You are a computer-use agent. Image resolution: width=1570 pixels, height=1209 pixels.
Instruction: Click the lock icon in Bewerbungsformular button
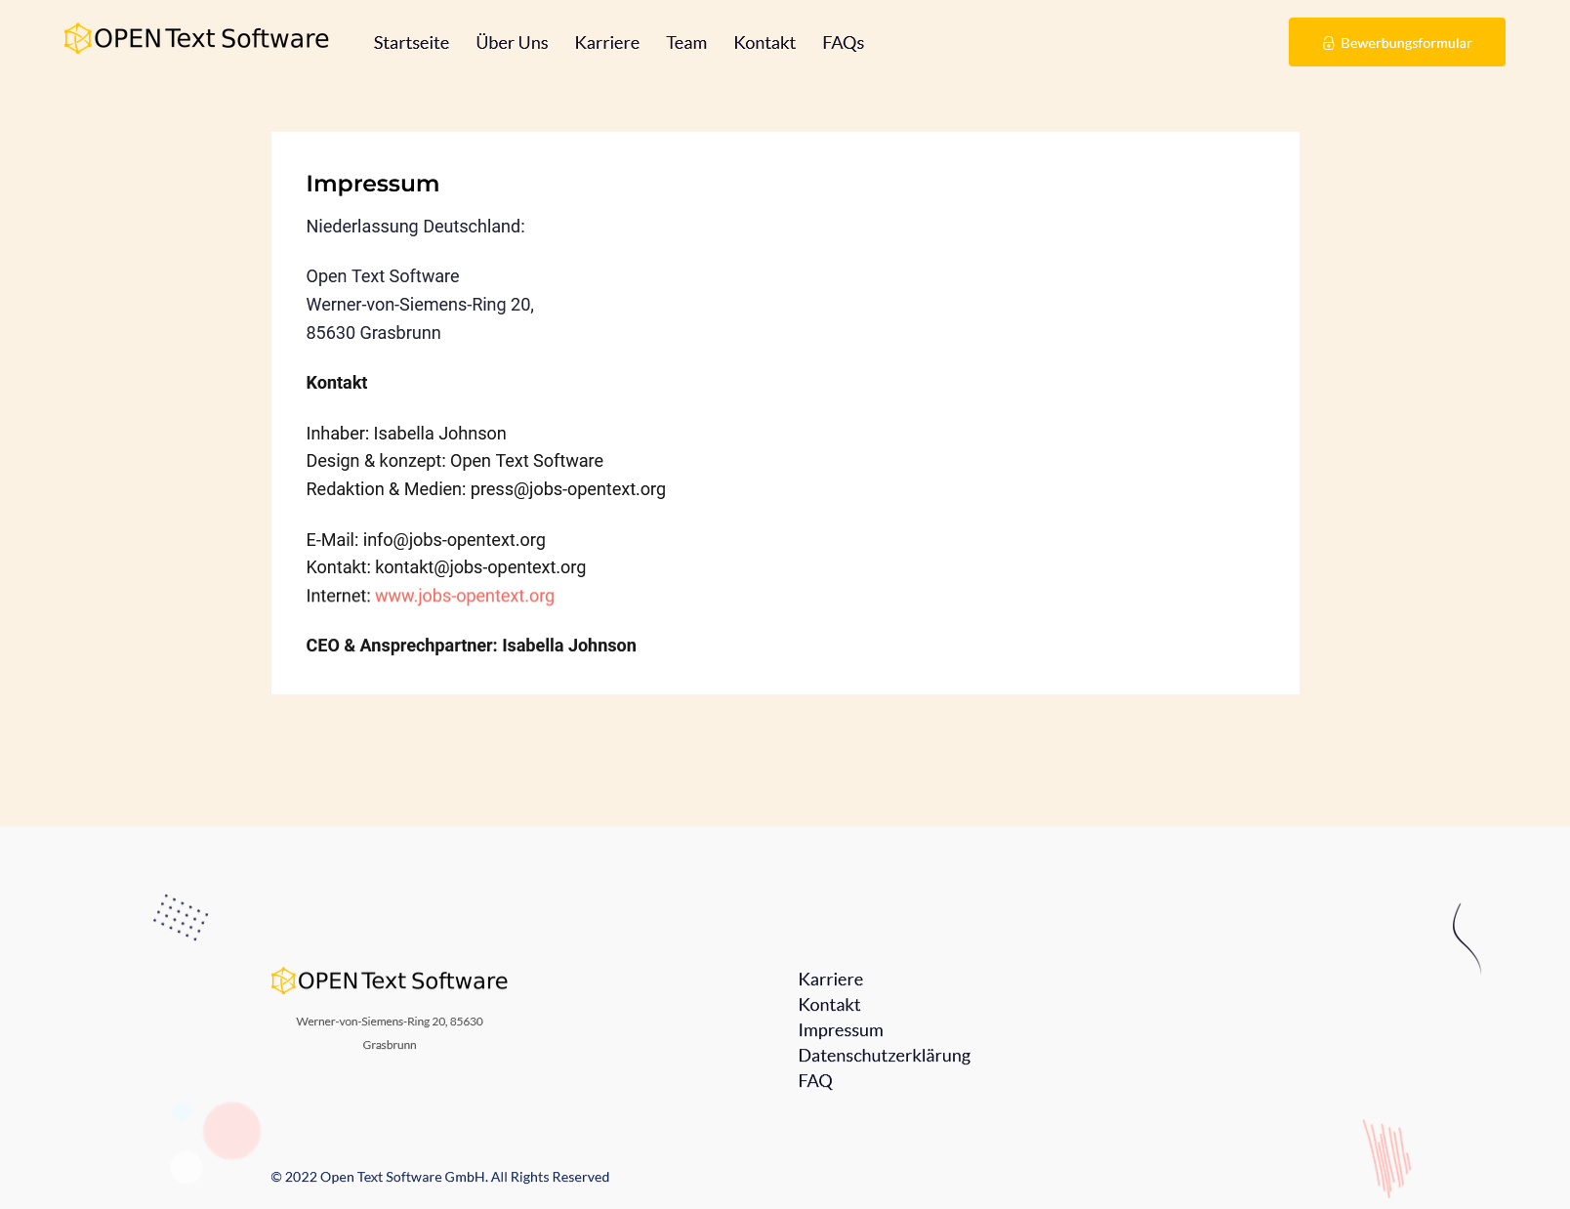point(1329,43)
